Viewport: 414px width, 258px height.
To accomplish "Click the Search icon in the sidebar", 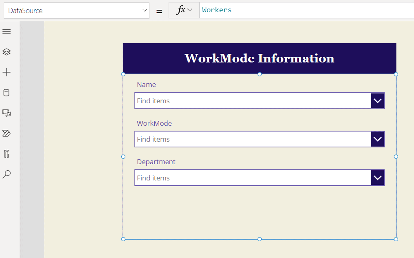I will tap(7, 174).
